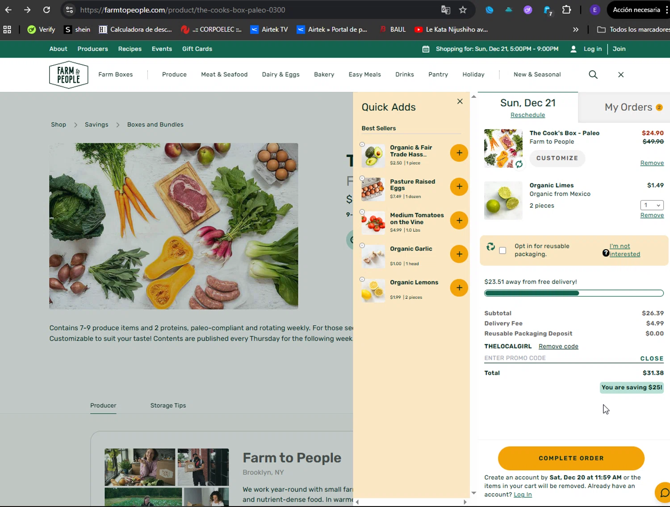Viewport: 670px width, 507px height.
Task: Open the chat bubble icon
Action: coord(664,493)
